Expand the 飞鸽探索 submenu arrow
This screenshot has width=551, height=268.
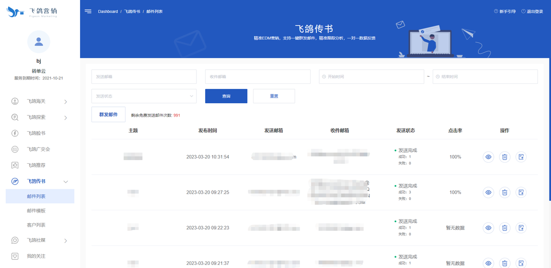(66, 117)
